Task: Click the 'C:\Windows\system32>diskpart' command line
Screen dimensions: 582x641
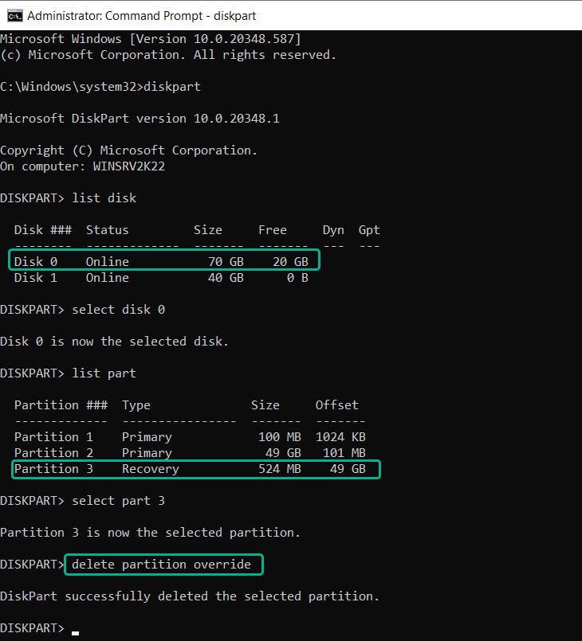Action: pyautogui.click(x=100, y=87)
